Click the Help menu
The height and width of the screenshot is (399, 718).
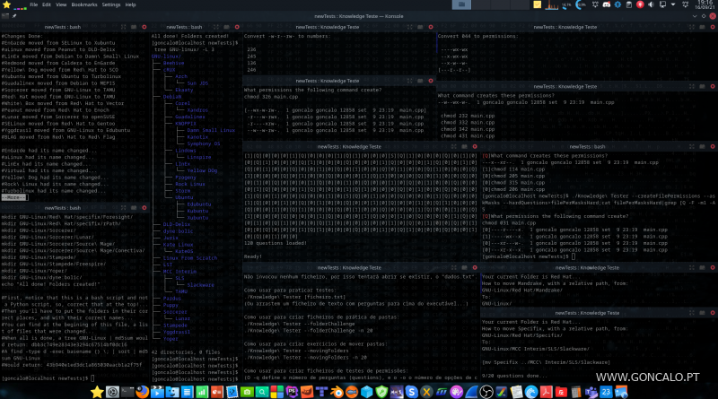[x=132, y=4]
